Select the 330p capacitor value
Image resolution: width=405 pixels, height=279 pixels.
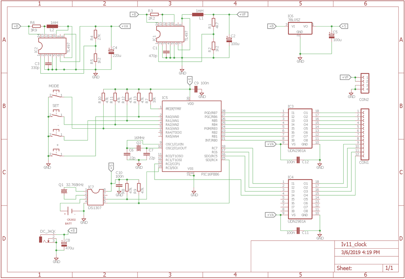[x=35, y=68]
